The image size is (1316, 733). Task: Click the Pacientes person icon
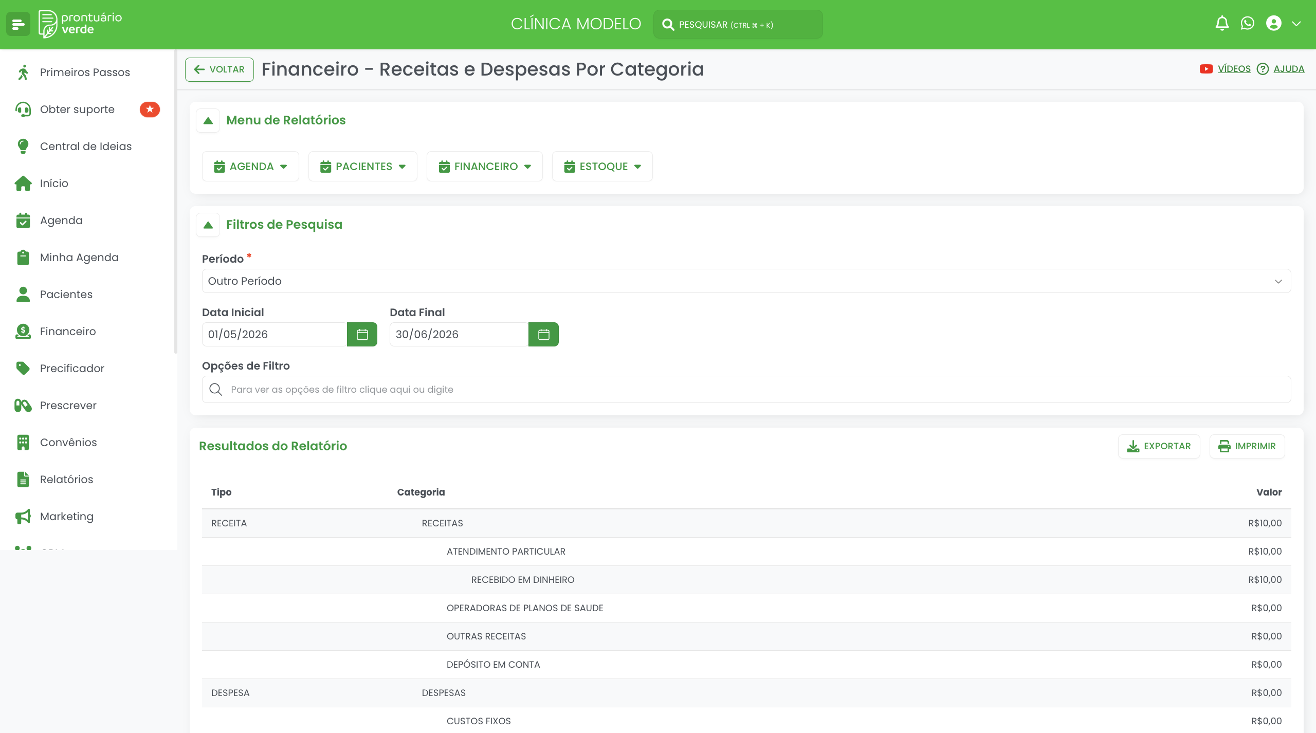pos(23,295)
